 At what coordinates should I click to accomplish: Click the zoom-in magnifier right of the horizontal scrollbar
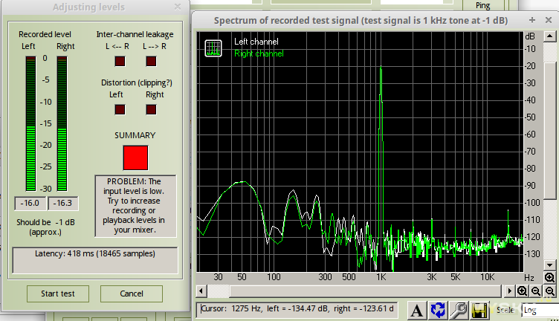[523, 291]
